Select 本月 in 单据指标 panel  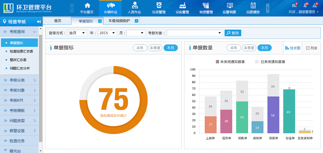point(171,48)
